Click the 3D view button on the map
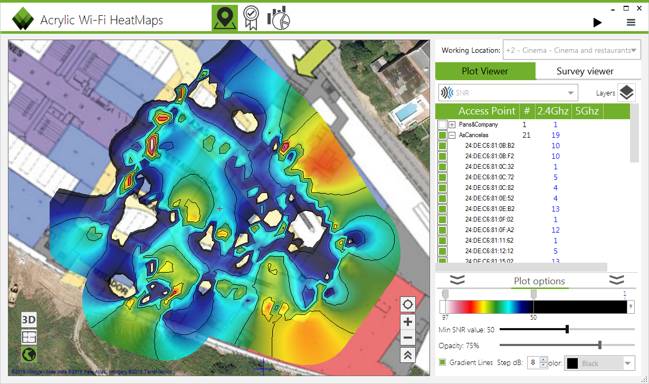The height and width of the screenshot is (384, 649). 29,320
